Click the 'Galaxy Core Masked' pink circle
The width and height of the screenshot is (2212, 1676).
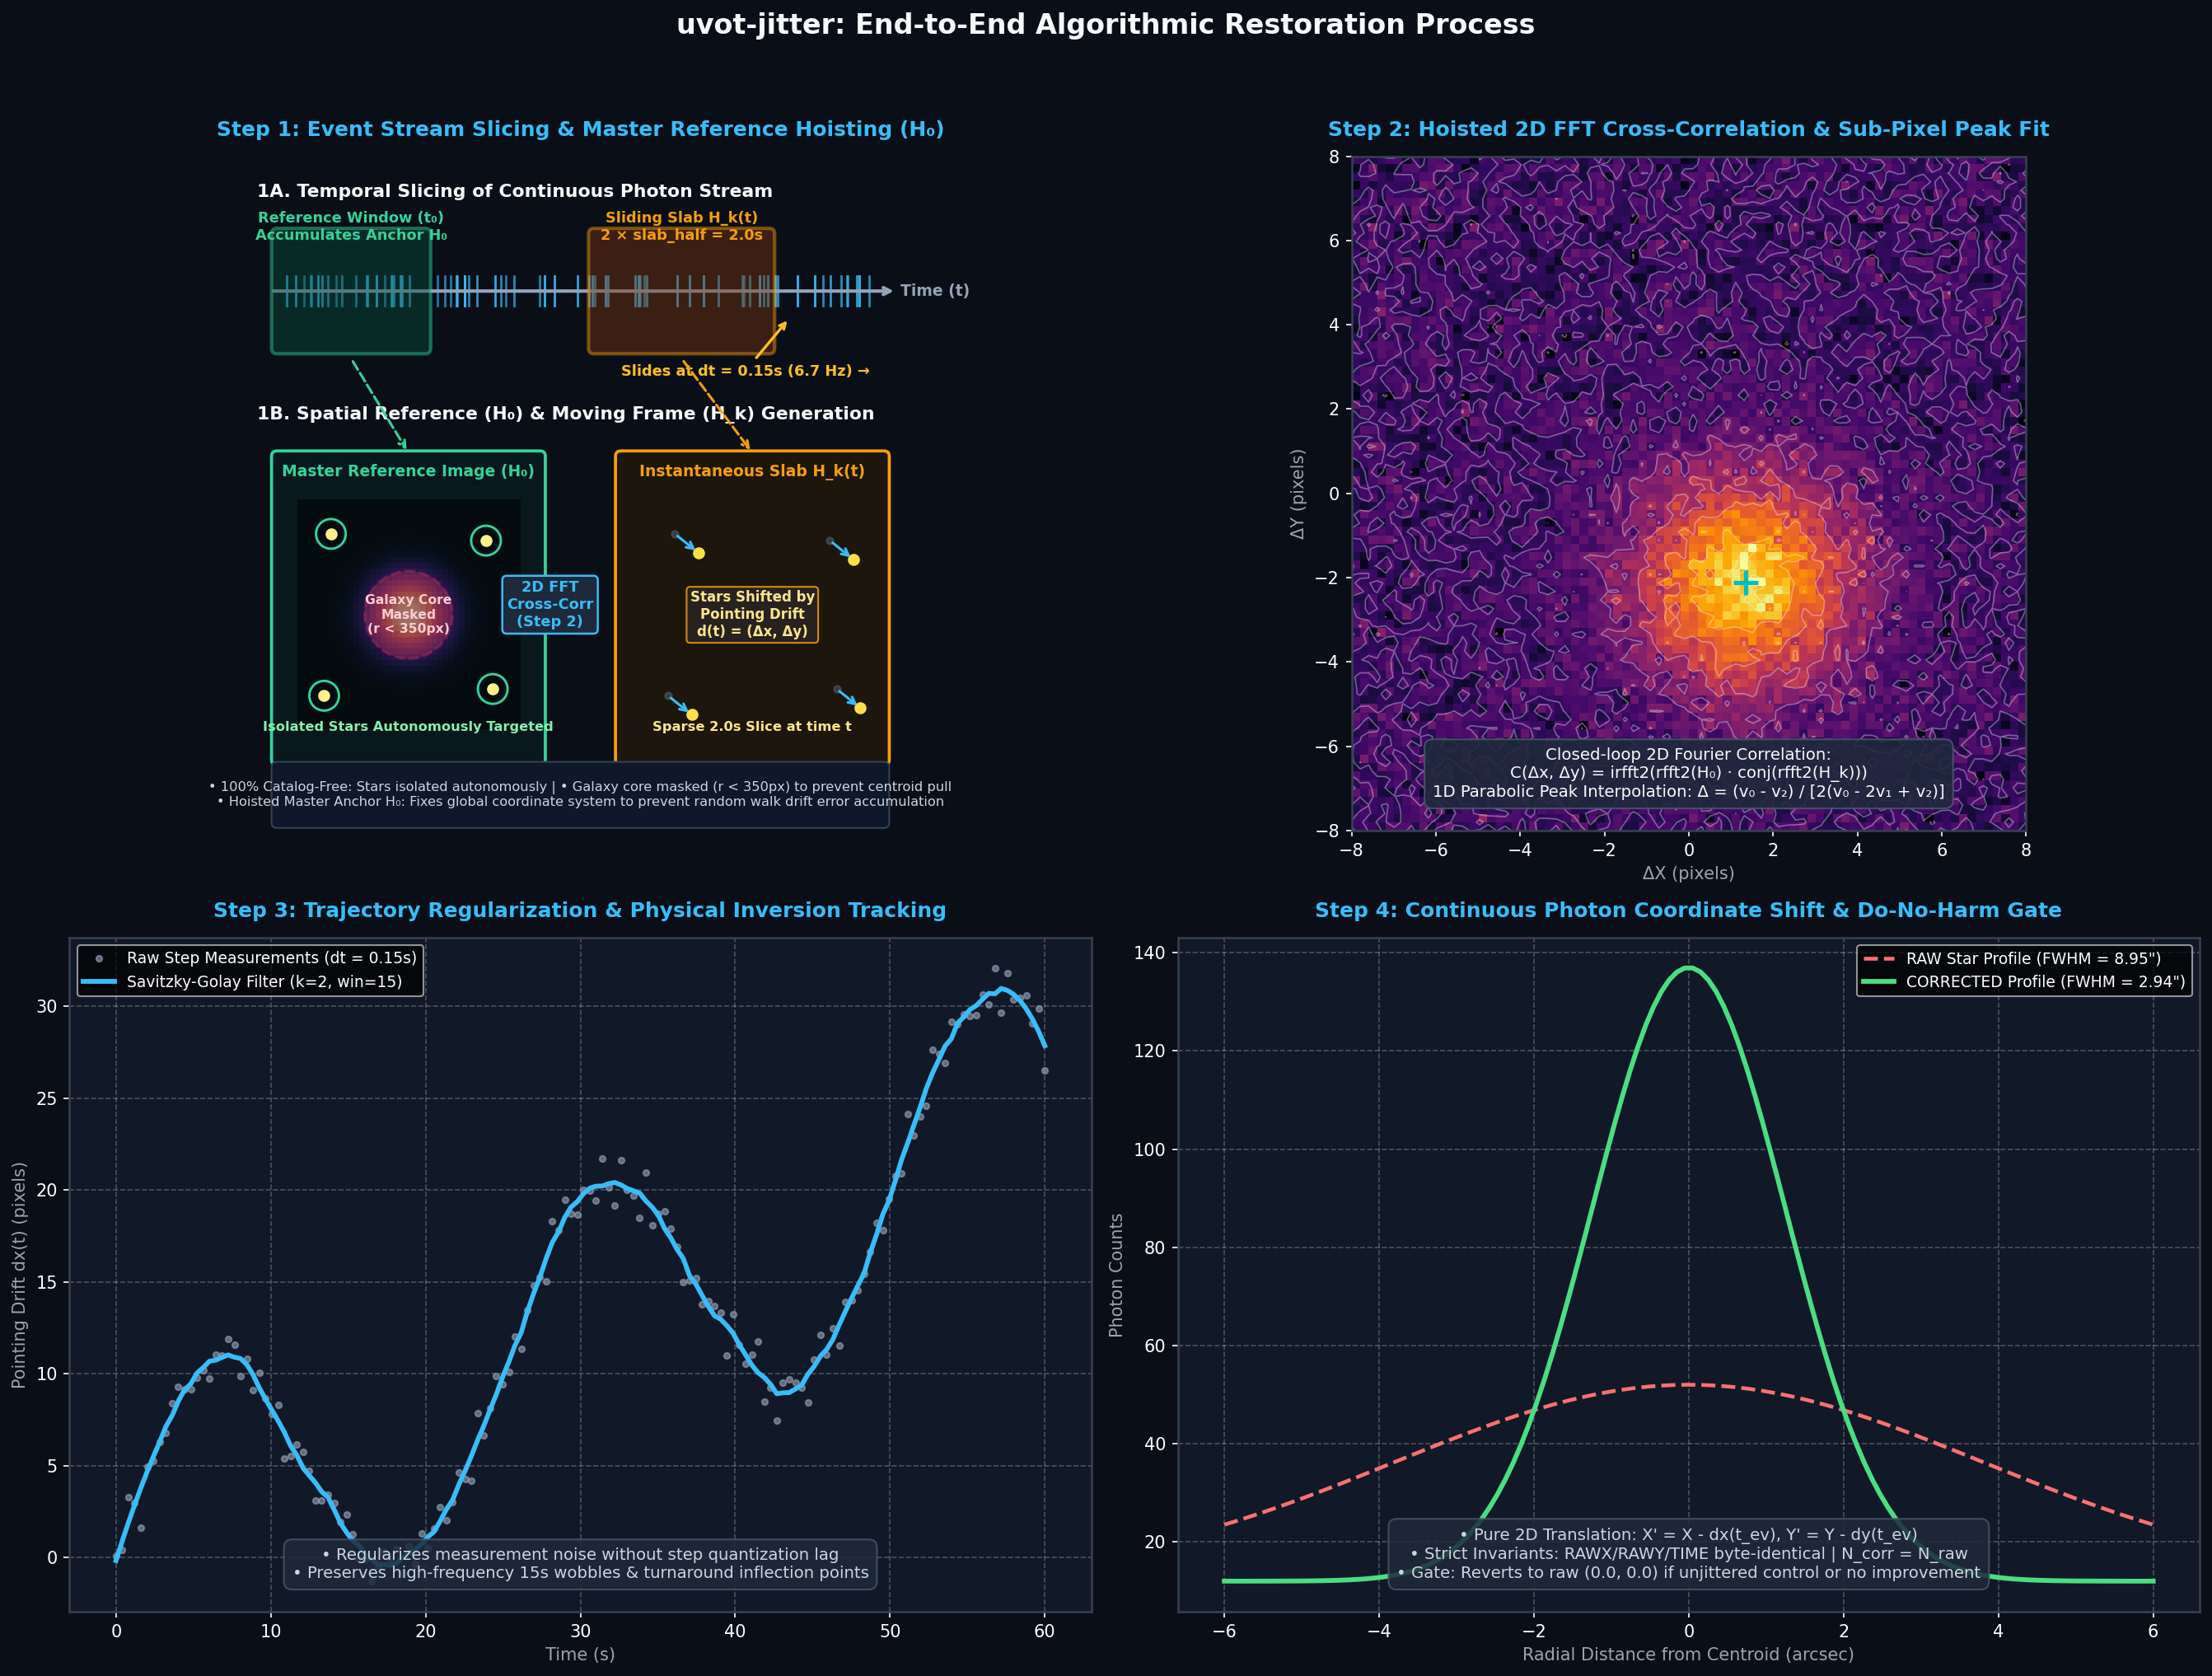(408, 614)
